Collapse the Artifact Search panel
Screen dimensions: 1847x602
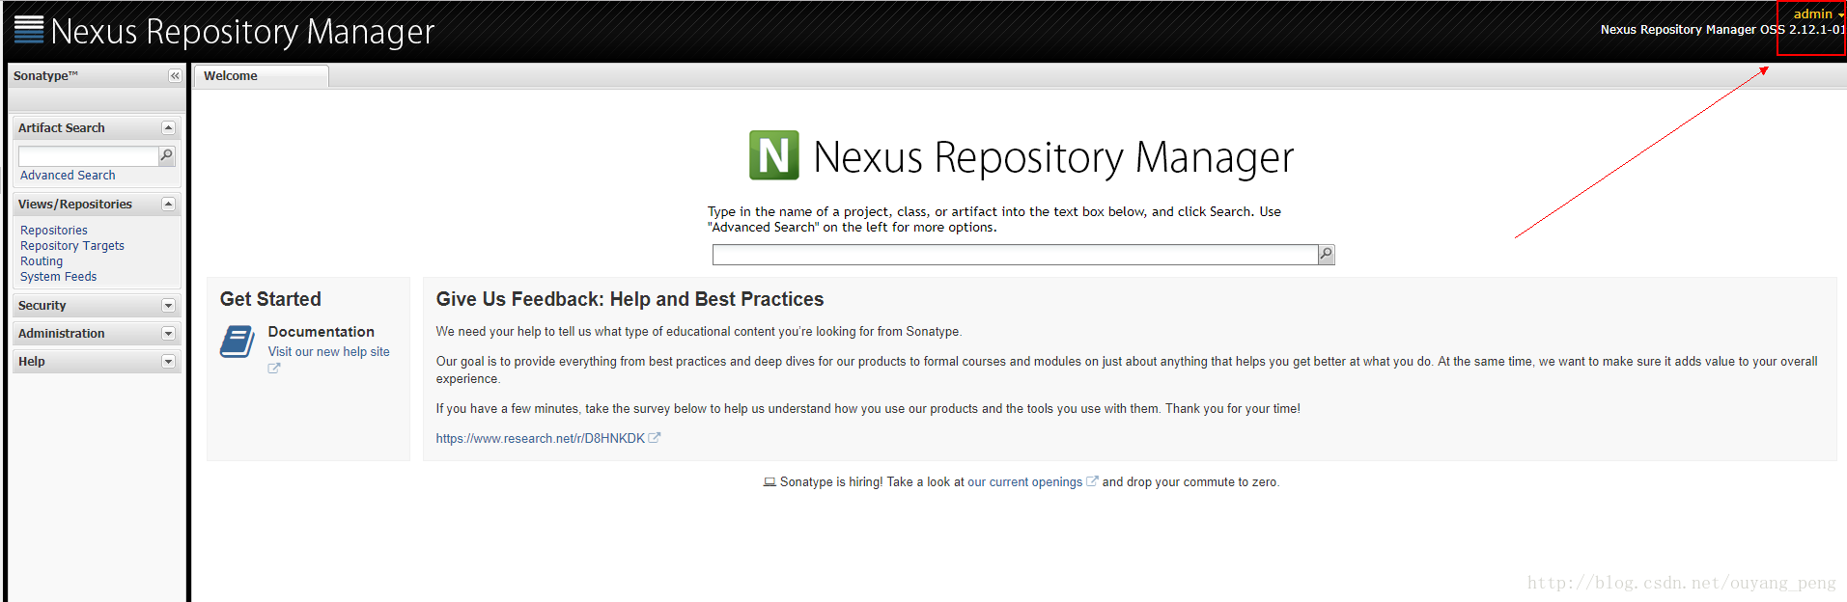[168, 128]
